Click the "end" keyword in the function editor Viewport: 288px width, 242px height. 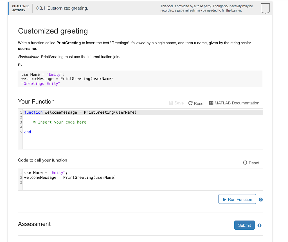coord(28,132)
